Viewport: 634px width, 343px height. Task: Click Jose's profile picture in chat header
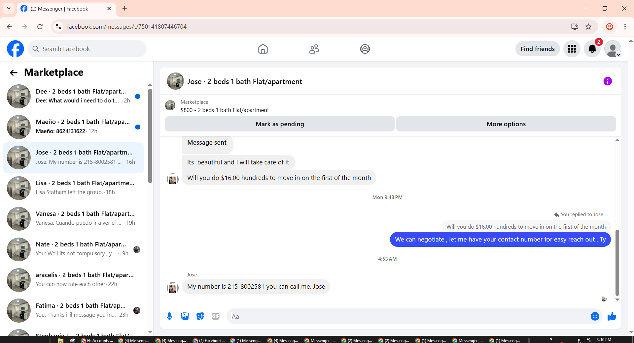[175, 81]
